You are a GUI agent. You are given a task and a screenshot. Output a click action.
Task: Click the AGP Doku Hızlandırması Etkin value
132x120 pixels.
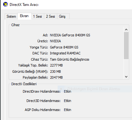(x=68, y=110)
